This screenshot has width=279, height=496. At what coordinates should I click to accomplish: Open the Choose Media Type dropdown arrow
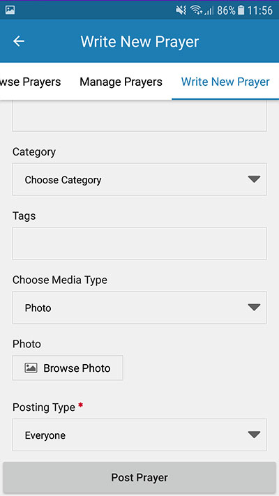click(x=254, y=307)
